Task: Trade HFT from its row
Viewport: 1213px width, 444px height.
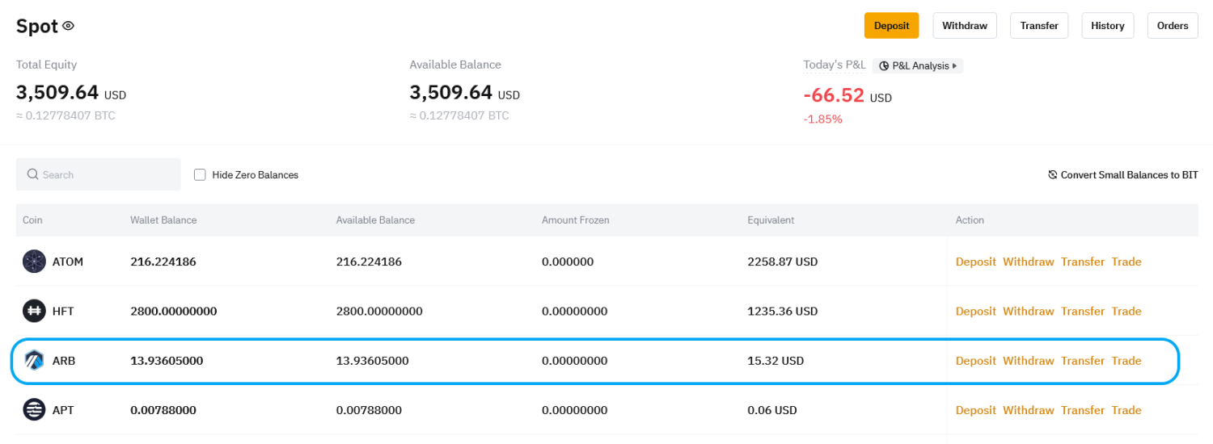Action: pyautogui.click(x=1126, y=311)
